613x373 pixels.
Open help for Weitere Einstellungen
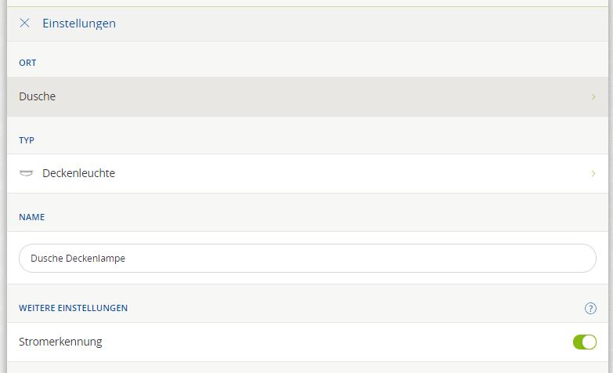[x=590, y=308]
